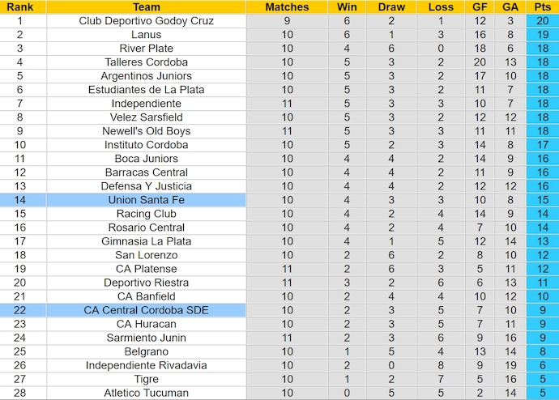This screenshot has width=559, height=400.
Task: Click the Pts column header
Action: (542, 7)
